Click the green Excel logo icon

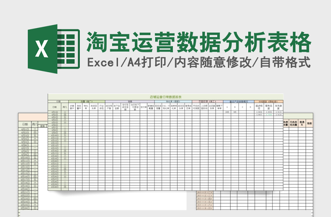click(54, 49)
